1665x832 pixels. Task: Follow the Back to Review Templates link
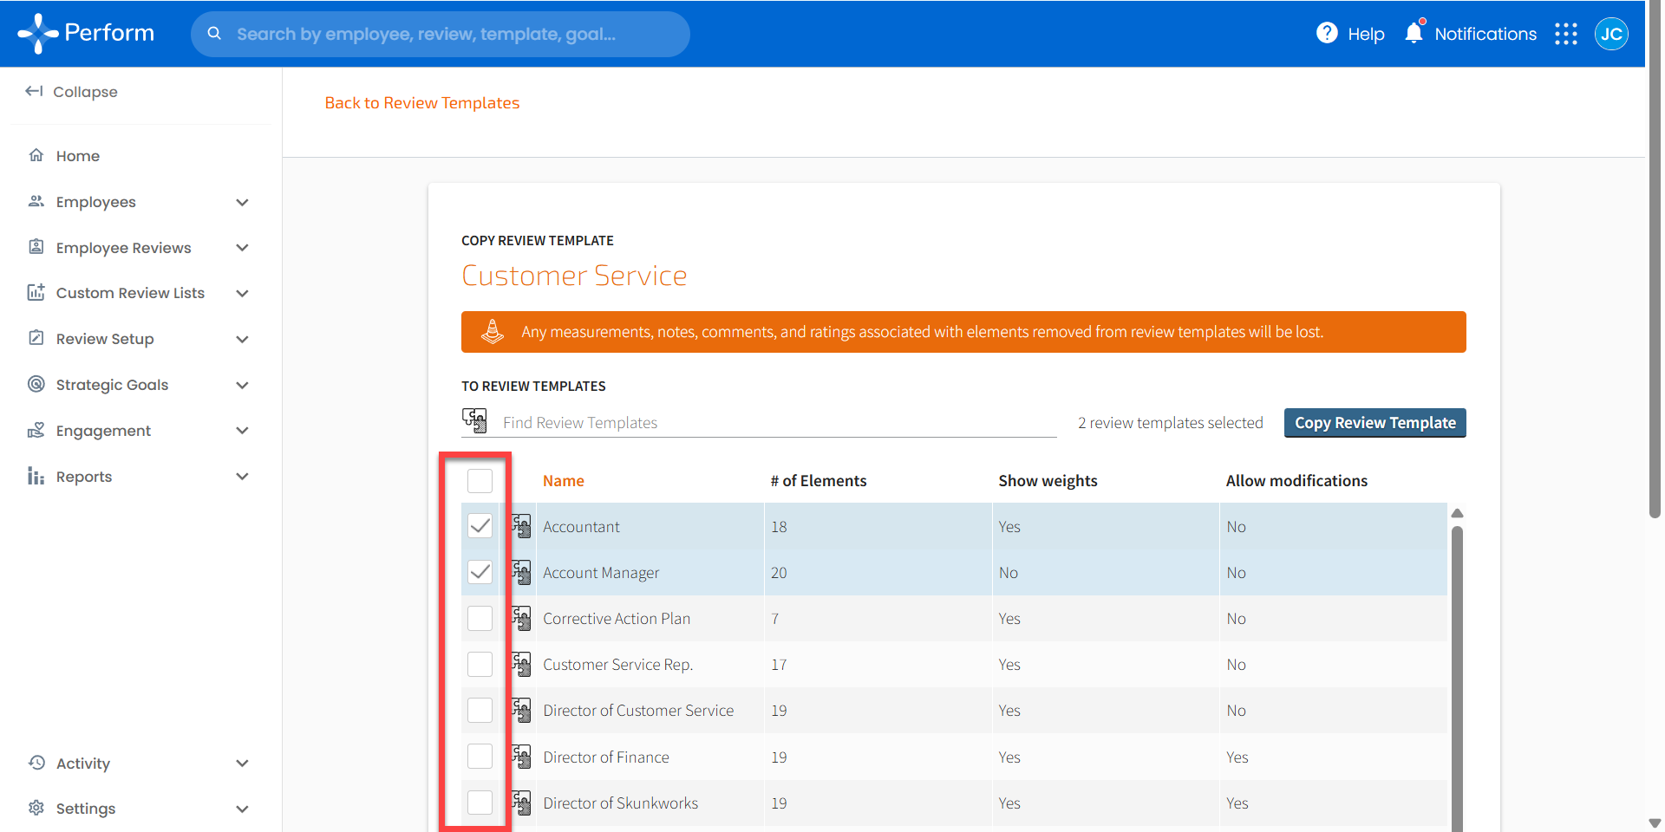[421, 103]
